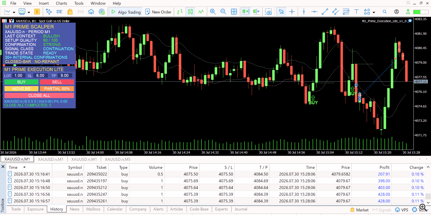431x215 pixels.
Task: Select the trendline drawing tool
Action: (325, 12)
